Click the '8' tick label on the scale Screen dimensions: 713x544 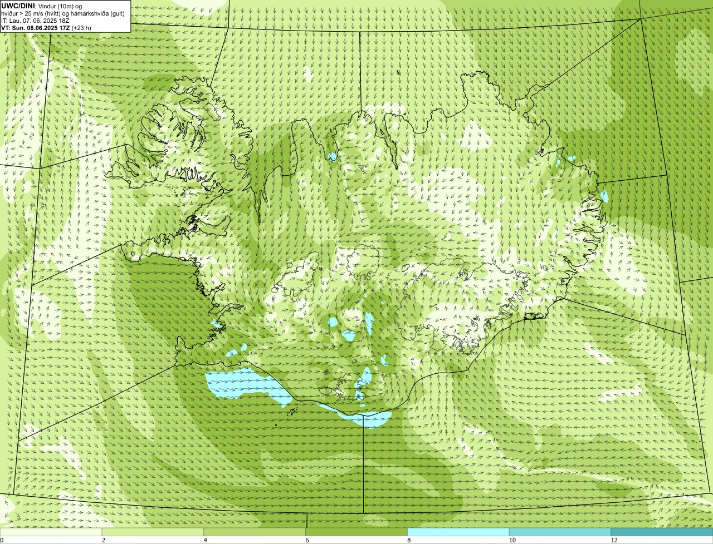pos(409,540)
